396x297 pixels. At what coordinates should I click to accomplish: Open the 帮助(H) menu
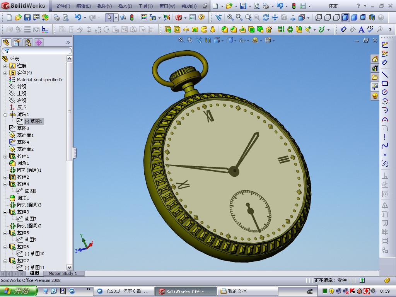189,6
